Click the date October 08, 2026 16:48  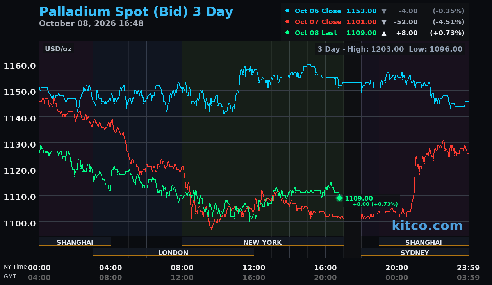tap(91, 23)
